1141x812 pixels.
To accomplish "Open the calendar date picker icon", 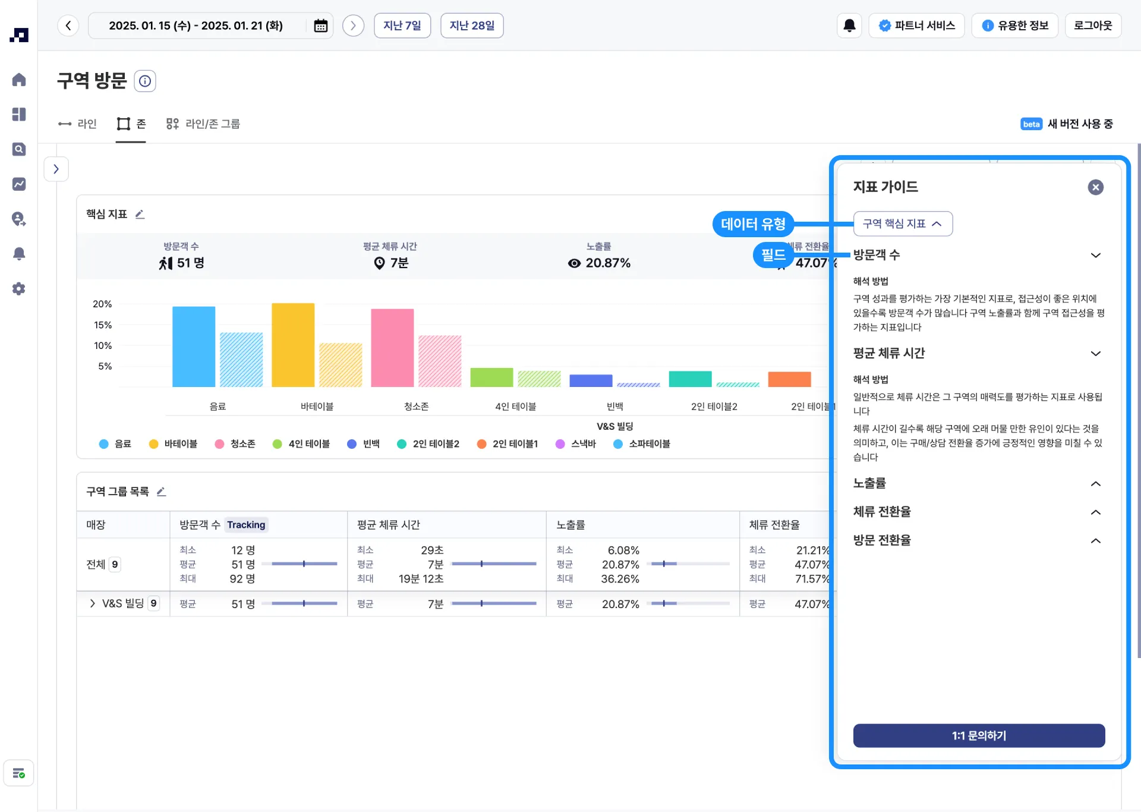I will coord(320,26).
